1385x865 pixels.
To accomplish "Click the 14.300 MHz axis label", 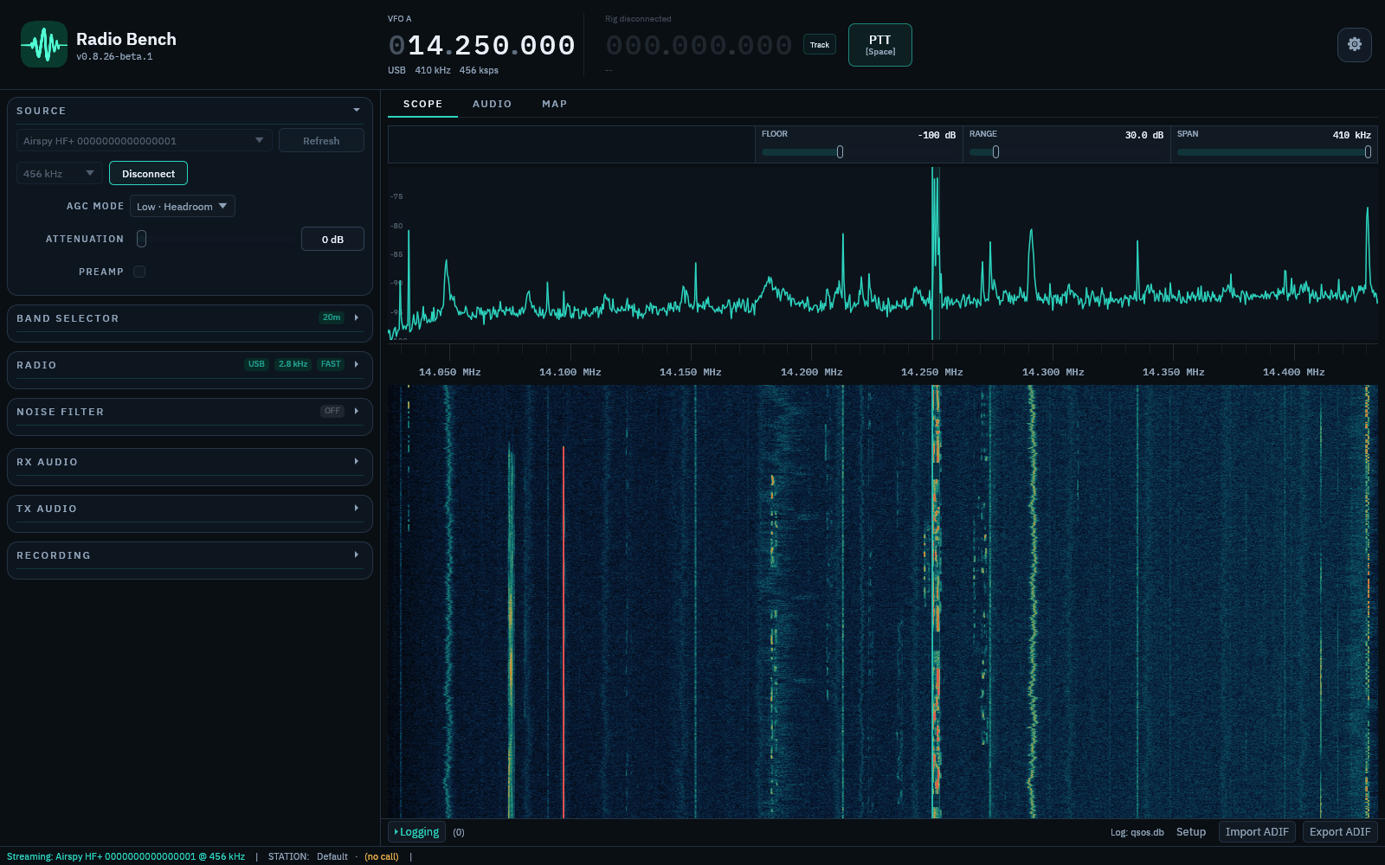I will click(1053, 372).
